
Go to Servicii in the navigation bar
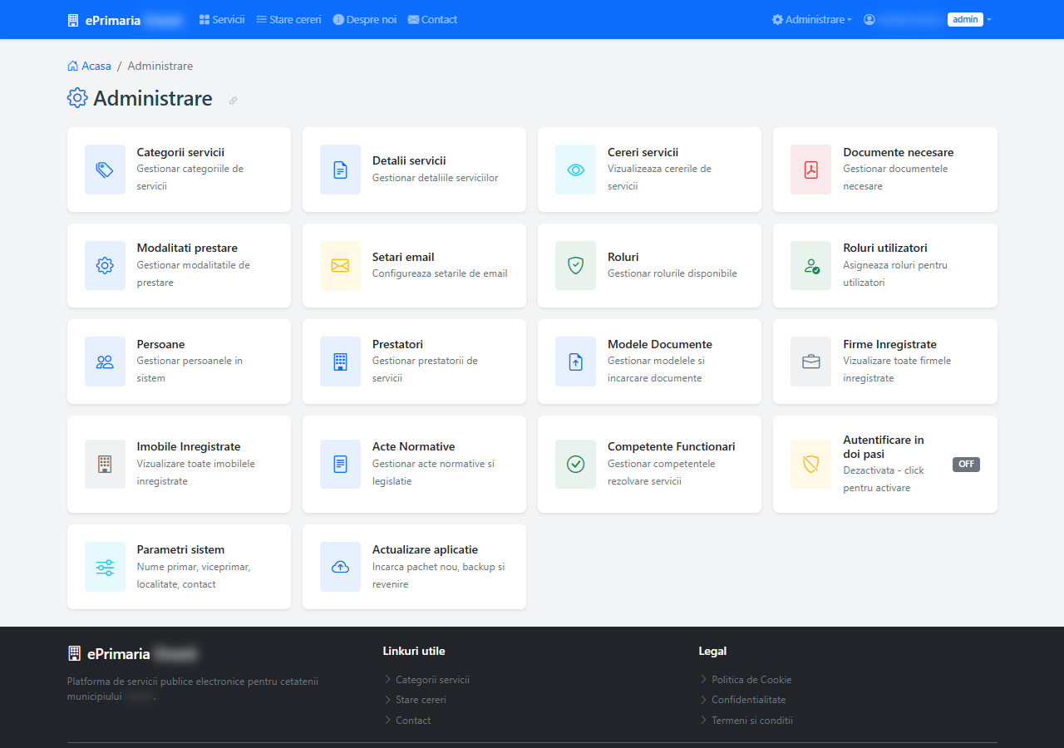point(222,19)
